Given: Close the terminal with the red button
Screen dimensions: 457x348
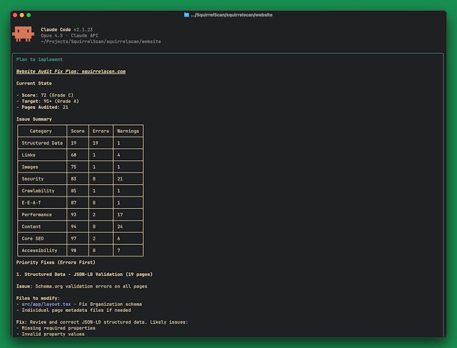Looking at the screenshot, I should [15, 15].
